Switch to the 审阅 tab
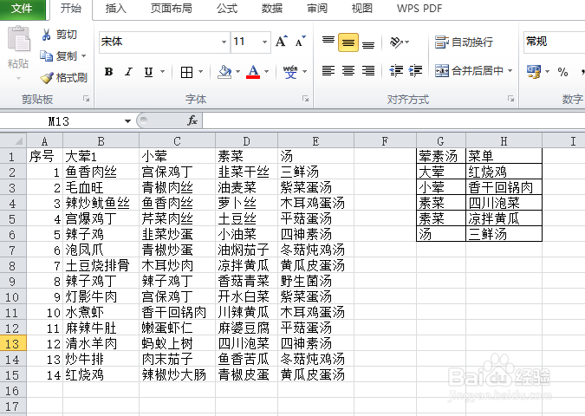This screenshot has height=416, width=585. [316, 8]
